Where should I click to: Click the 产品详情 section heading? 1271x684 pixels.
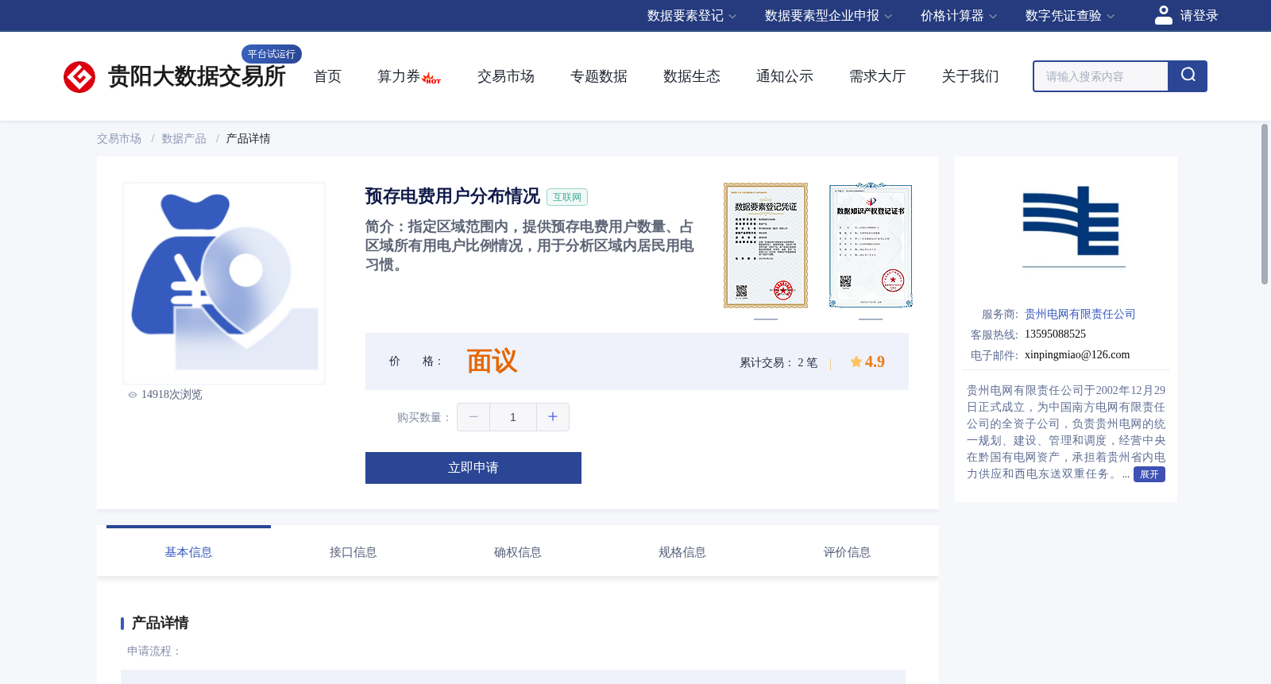coord(160,623)
